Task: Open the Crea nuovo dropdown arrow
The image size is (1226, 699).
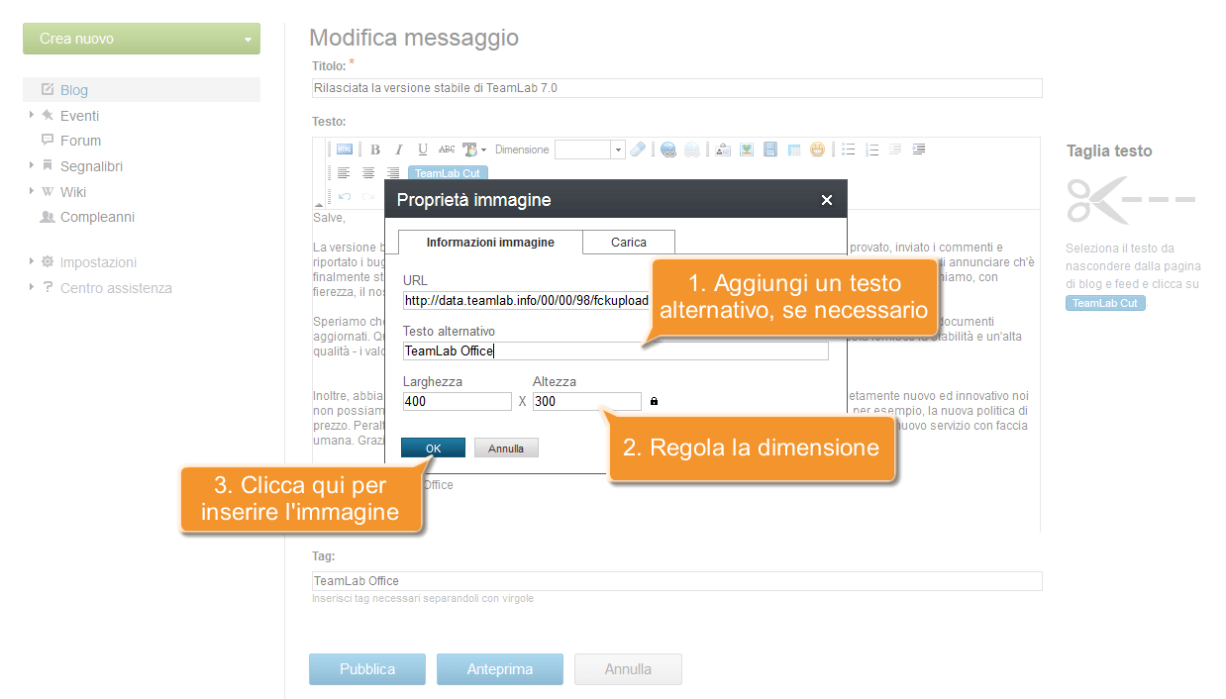Action: (x=247, y=41)
